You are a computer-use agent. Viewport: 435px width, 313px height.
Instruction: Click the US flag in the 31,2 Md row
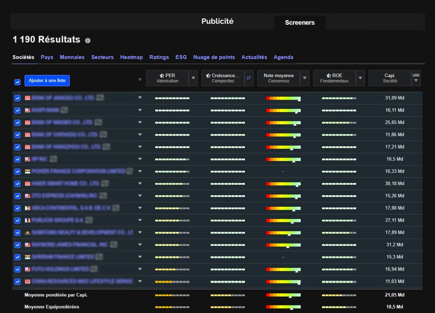[28, 245]
